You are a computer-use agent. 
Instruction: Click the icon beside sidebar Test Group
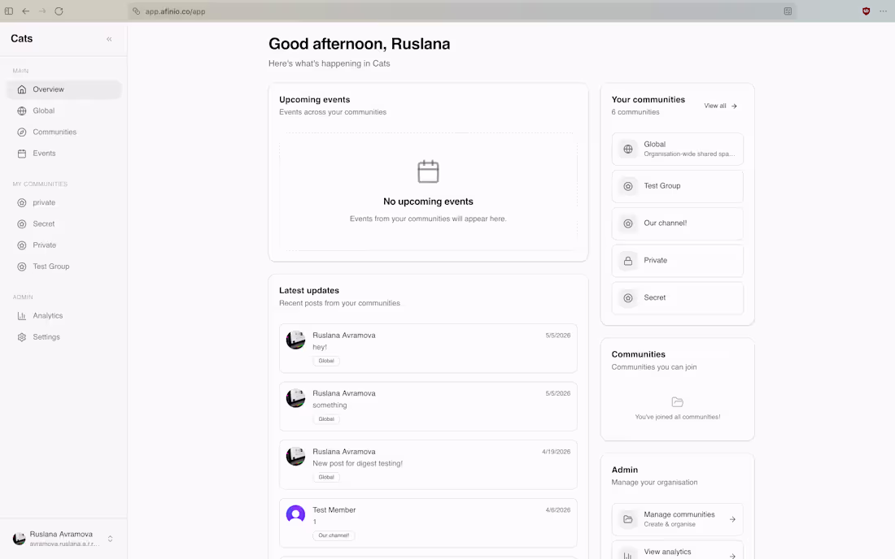click(x=22, y=266)
